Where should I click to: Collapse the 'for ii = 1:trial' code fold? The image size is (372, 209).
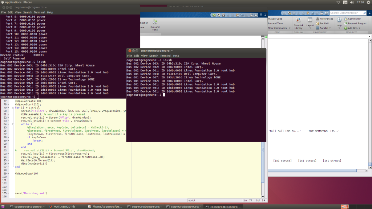13,107
